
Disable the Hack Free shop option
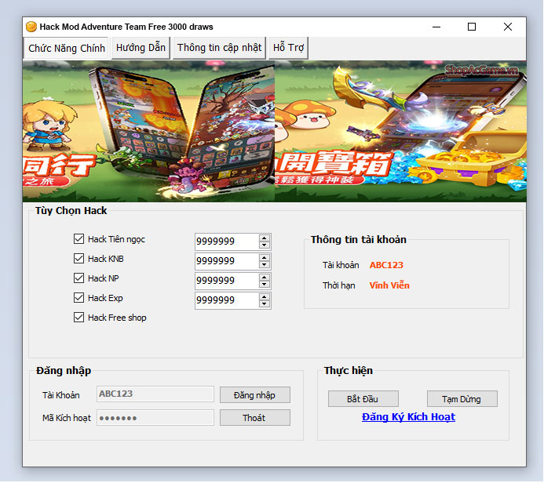pos(78,318)
